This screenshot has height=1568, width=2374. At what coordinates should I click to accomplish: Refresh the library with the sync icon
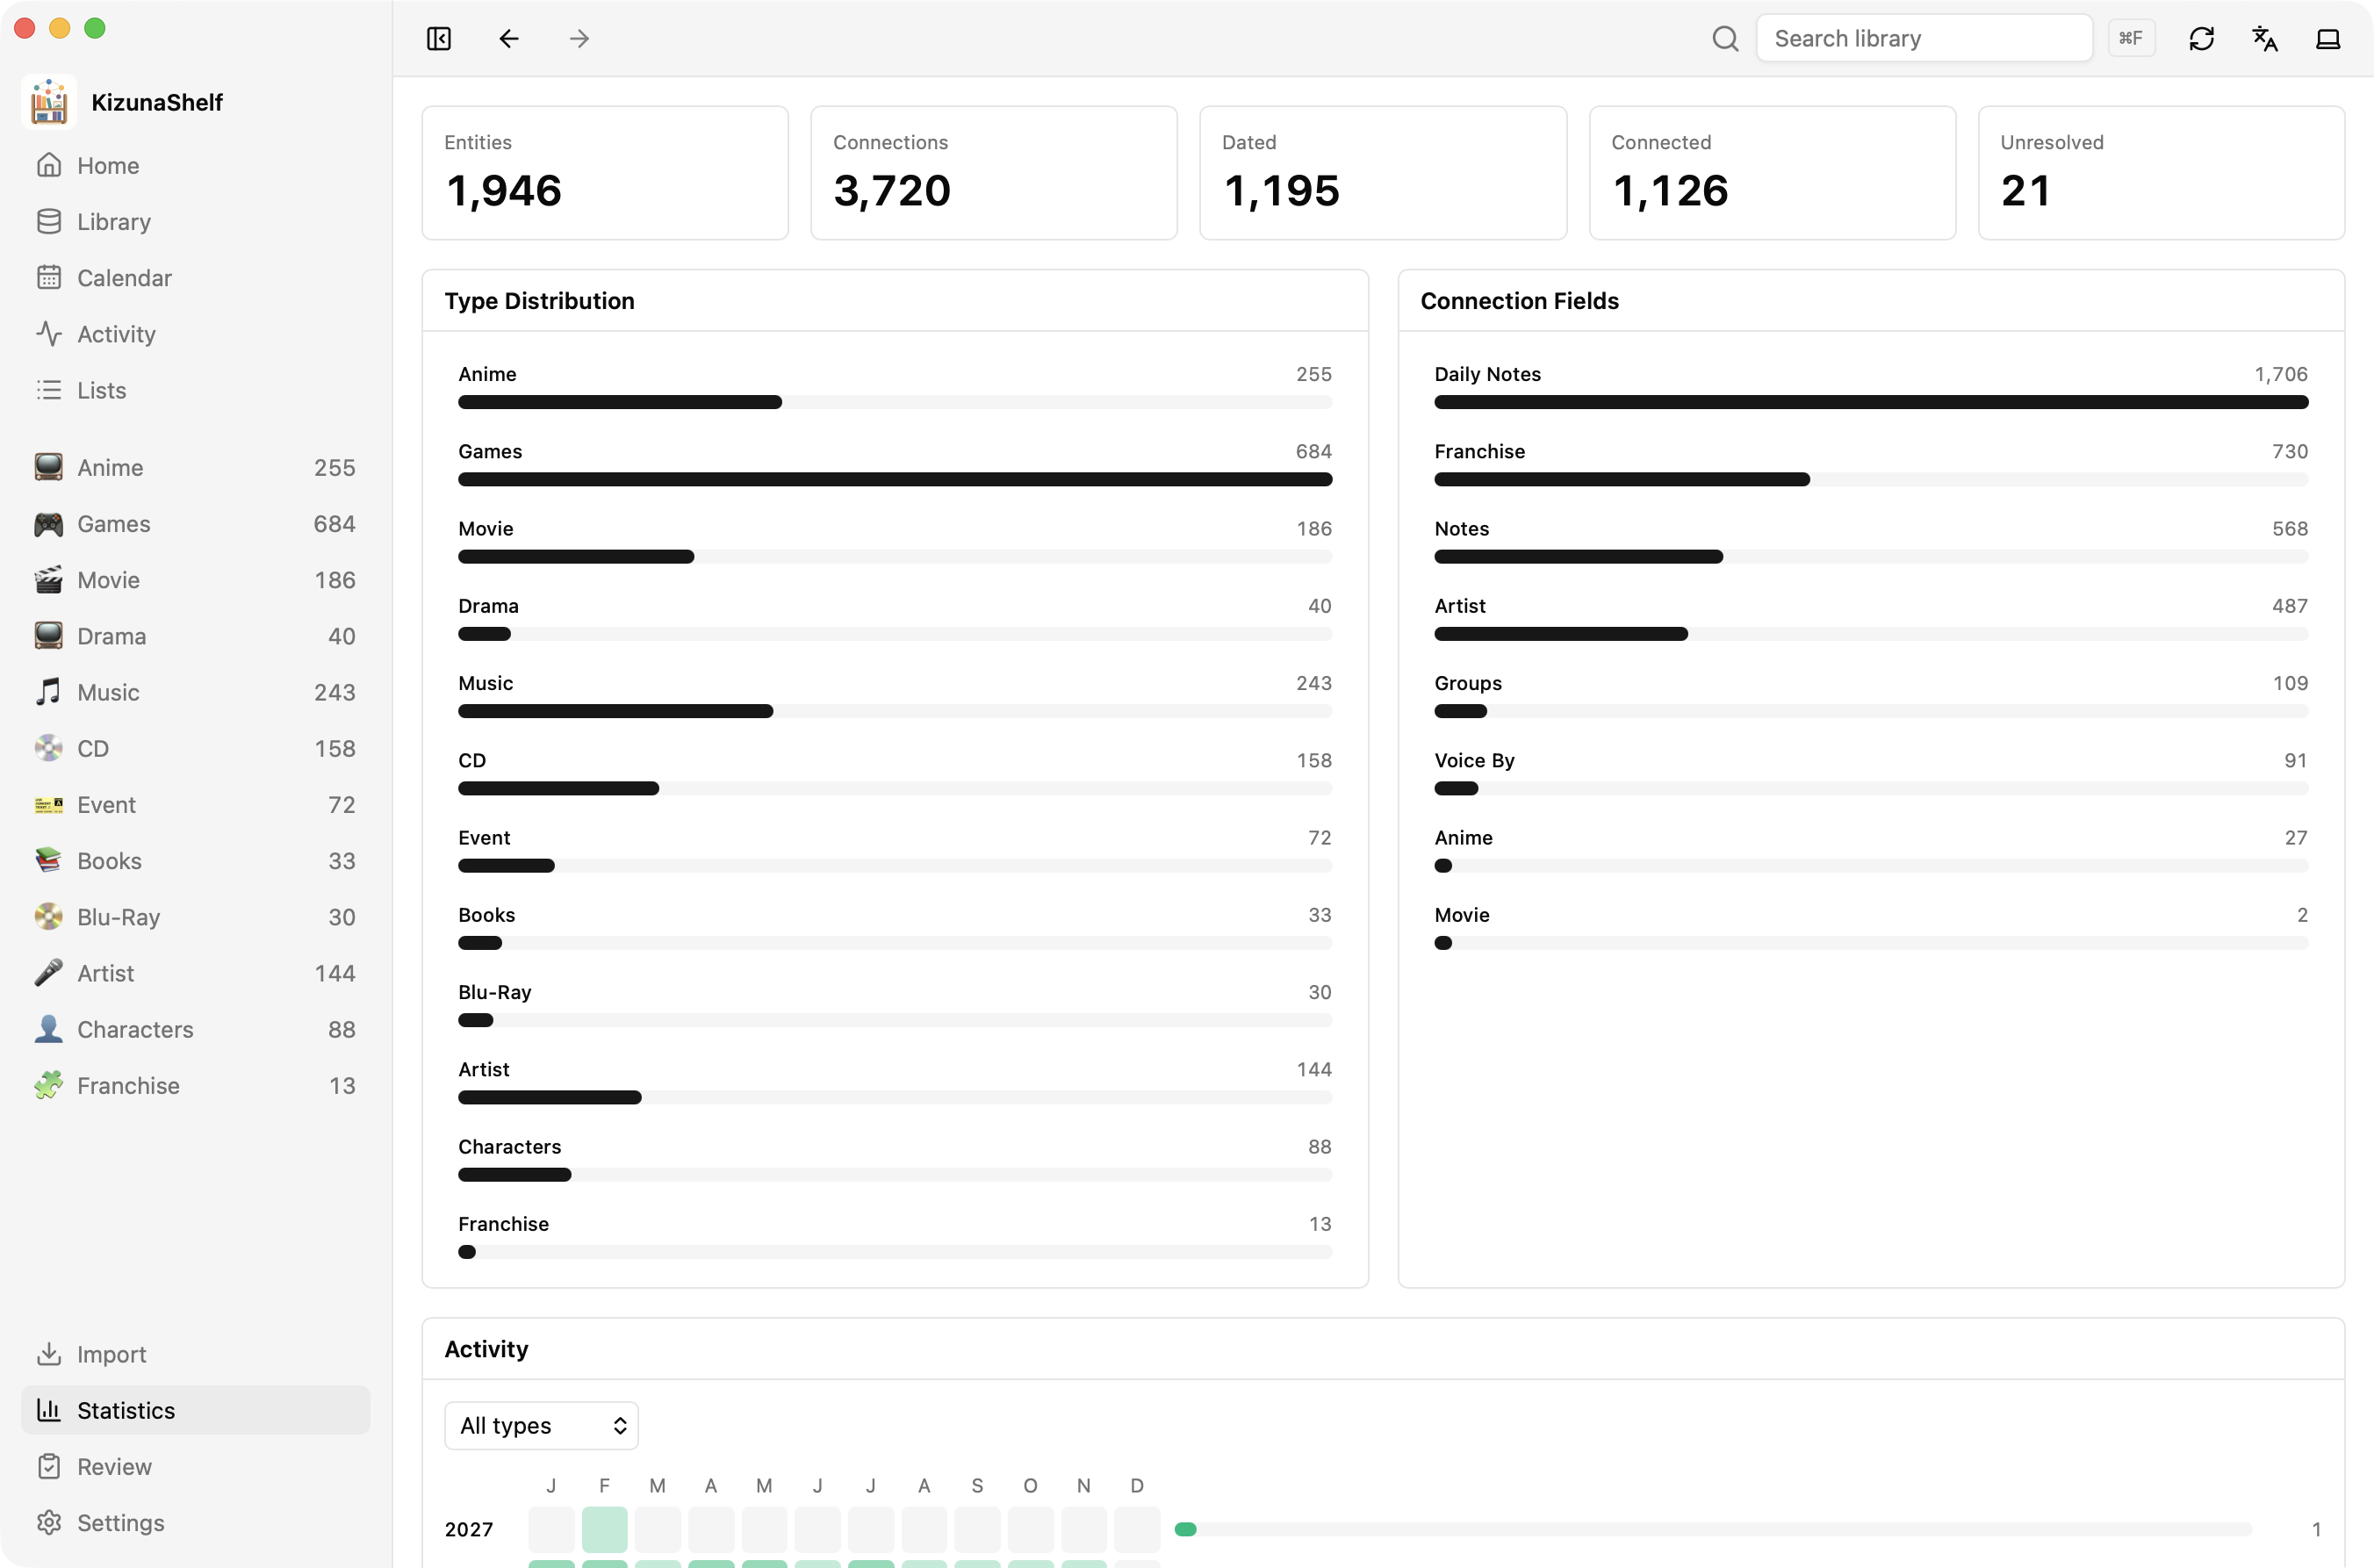[x=2201, y=39]
